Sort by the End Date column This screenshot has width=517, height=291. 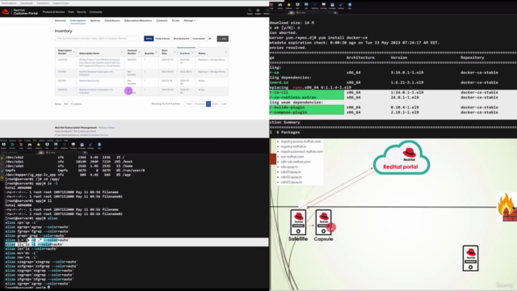coord(187,53)
